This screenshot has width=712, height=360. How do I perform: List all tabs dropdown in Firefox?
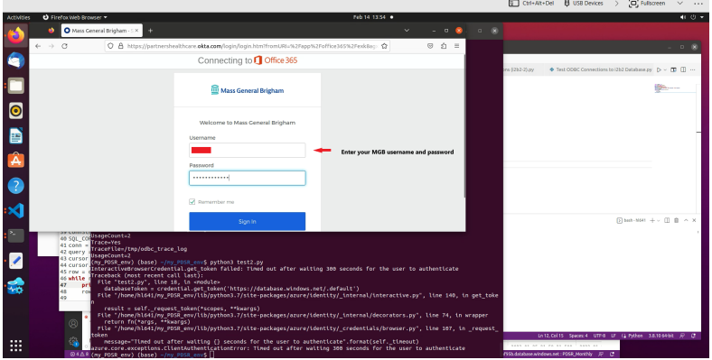[407, 31]
